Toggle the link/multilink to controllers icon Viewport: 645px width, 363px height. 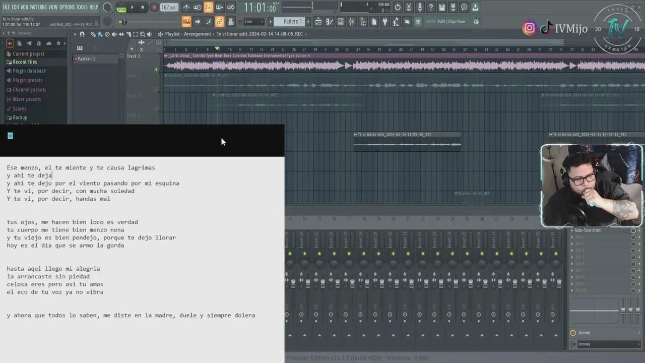click(219, 22)
